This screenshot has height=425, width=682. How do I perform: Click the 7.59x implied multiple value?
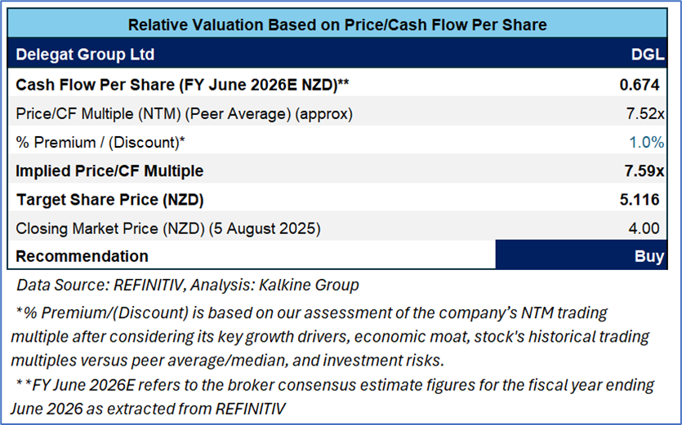click(x=644, y=171)
